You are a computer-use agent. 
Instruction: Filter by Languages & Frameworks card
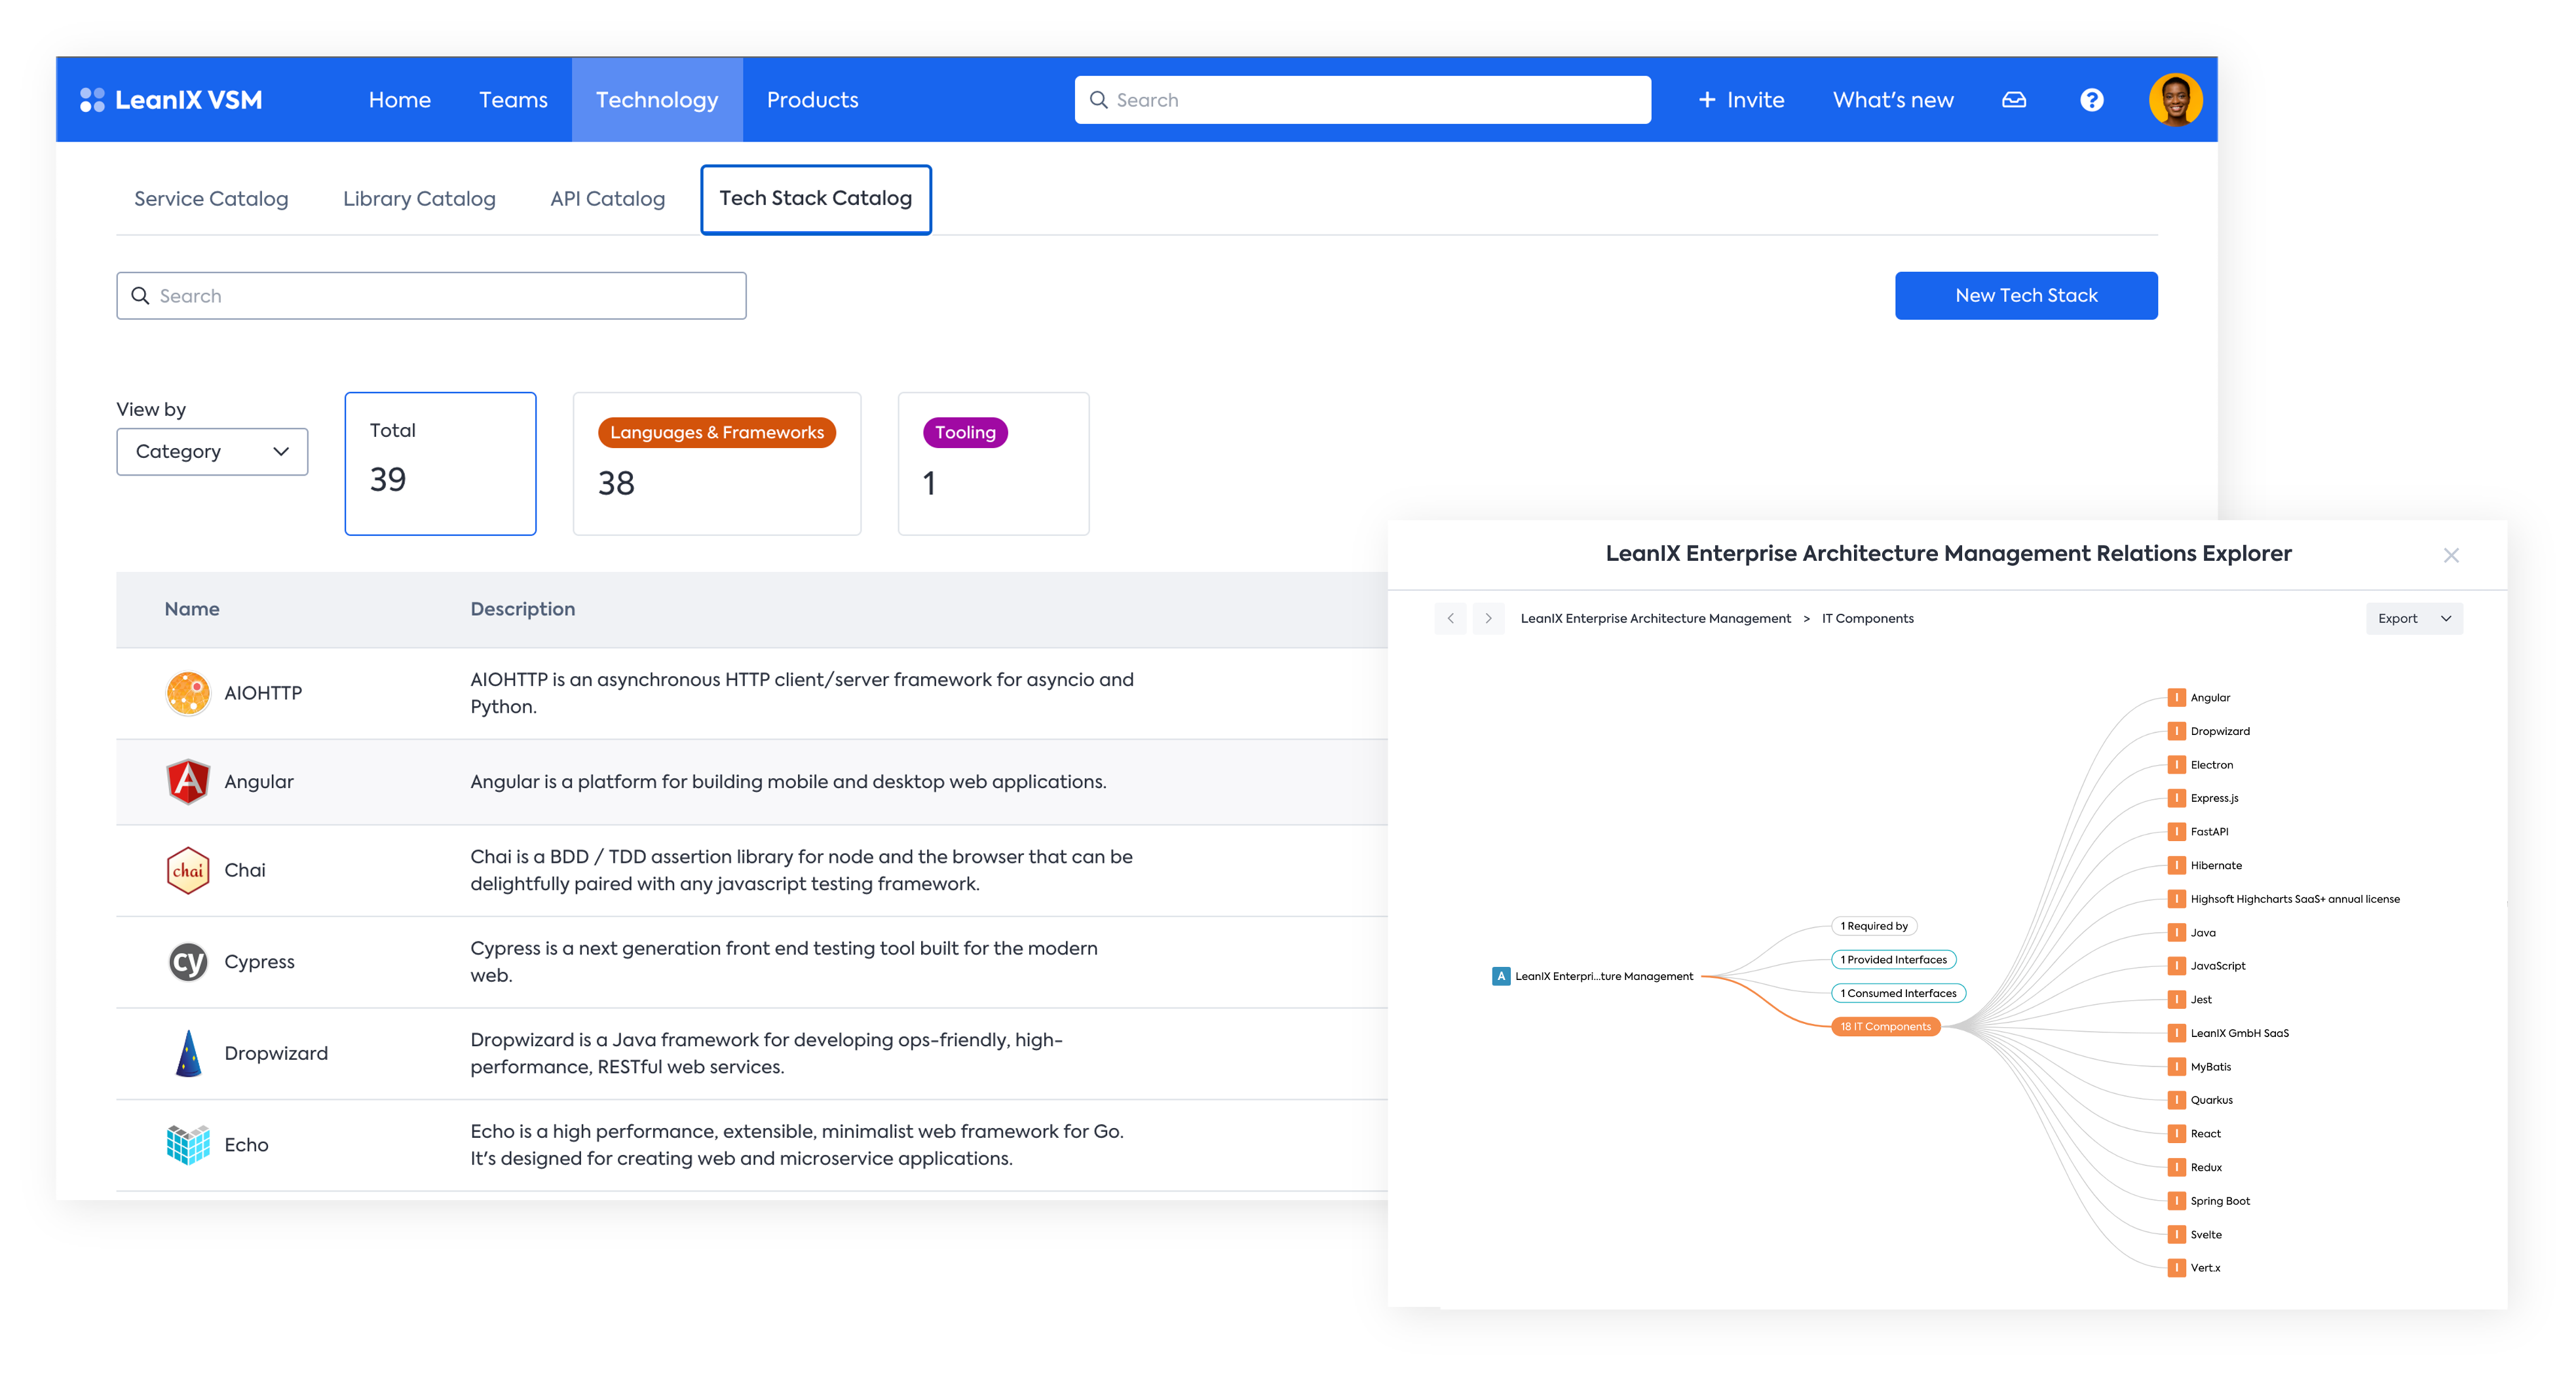[x=716, y=464]
